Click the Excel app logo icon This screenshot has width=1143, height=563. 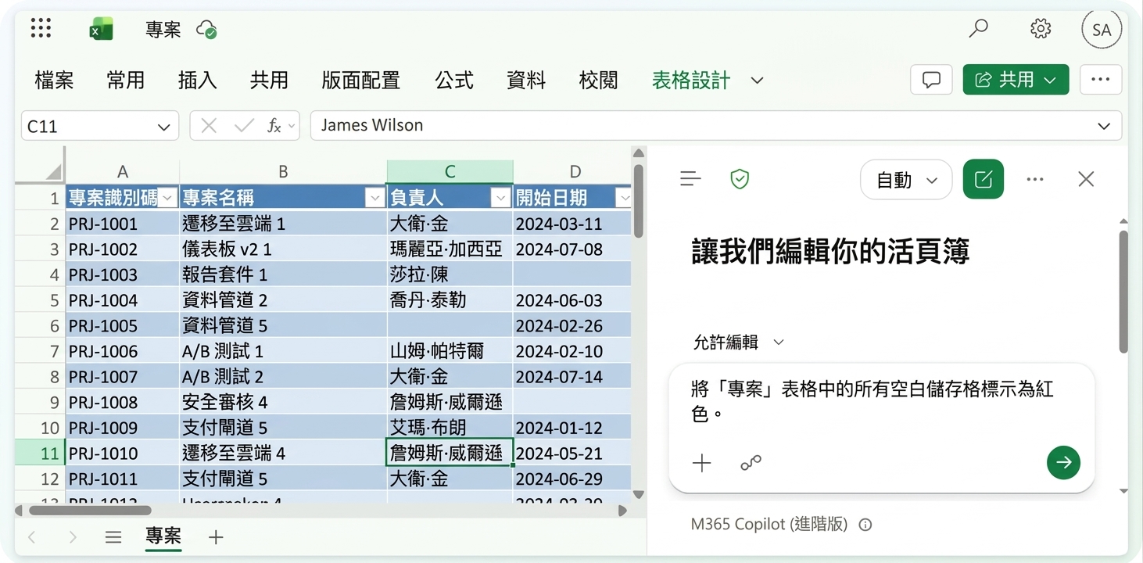(x=101, y=30)
